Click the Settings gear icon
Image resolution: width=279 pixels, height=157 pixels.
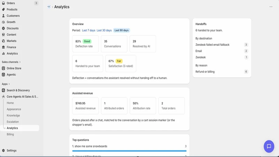pyautogui.click(x=3, y=150)
